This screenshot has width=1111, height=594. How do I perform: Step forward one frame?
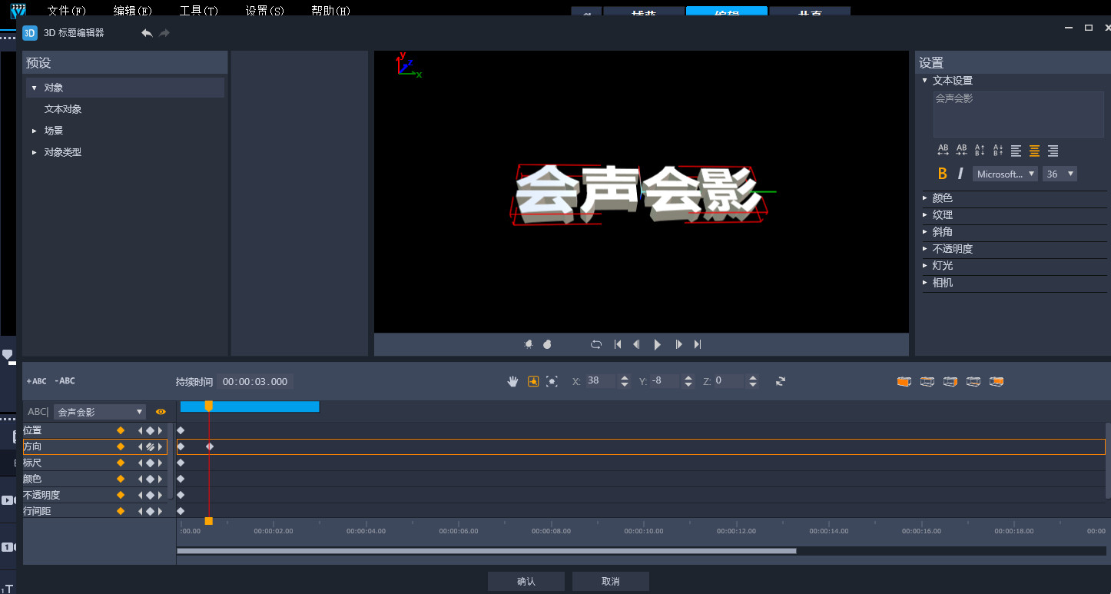(678, 344)
